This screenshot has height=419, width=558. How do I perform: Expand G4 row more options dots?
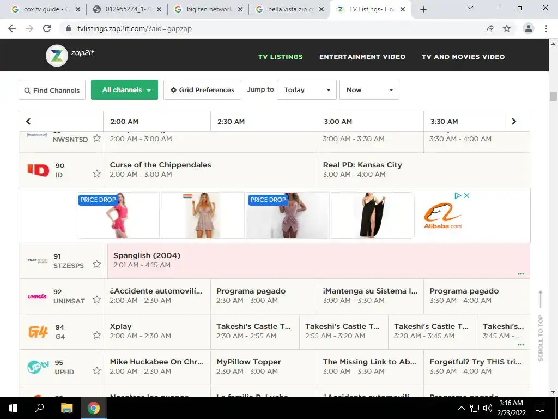[521, 345]
